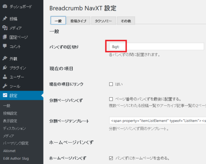Switch to the タクソノミー tab
This screenshot has width=206, height=164.
[103, 21]
